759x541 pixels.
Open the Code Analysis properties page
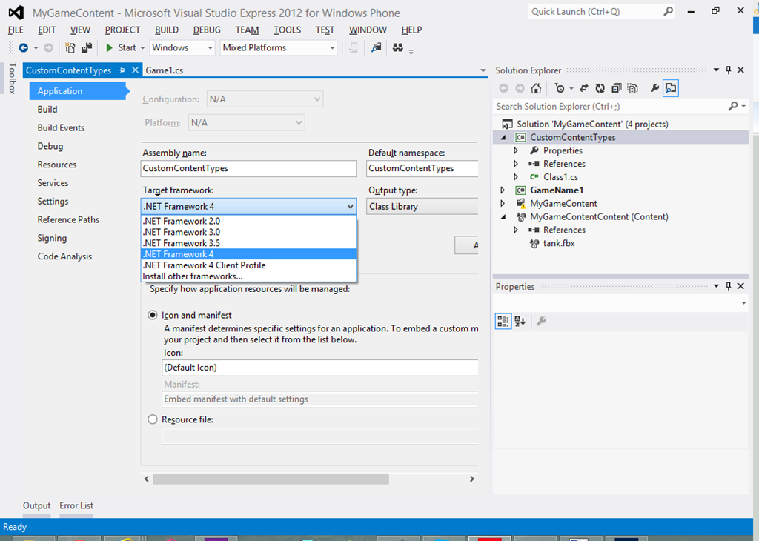[x=64, y=256]
